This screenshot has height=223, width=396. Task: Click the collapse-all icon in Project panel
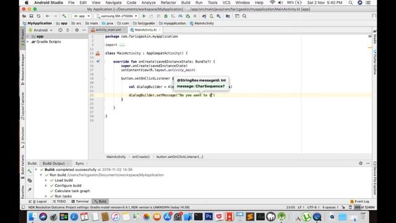[67, 30]
